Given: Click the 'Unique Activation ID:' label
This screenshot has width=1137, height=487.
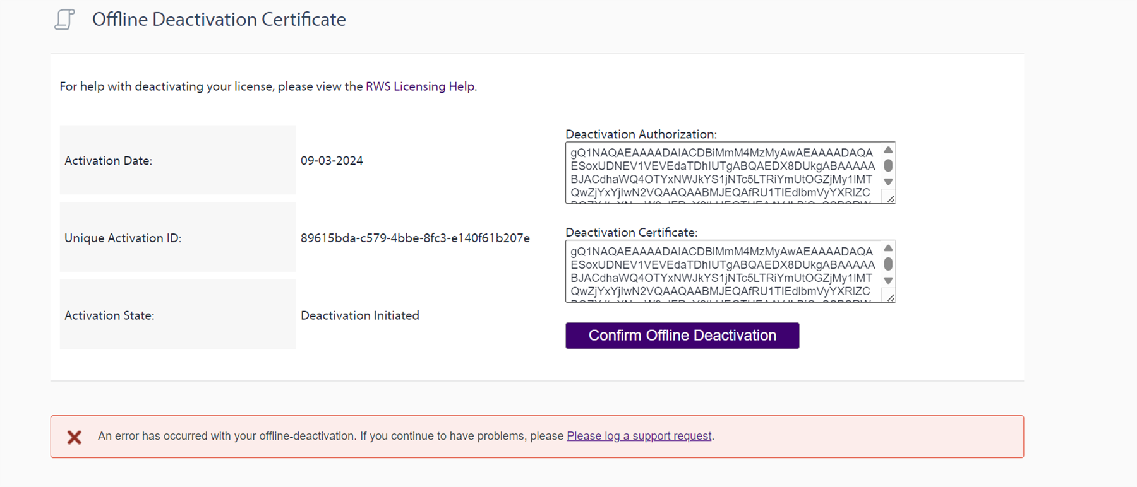Looking at the screenshot, I should [123, 238].
